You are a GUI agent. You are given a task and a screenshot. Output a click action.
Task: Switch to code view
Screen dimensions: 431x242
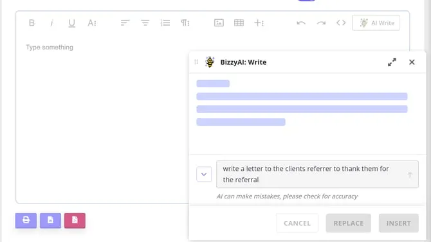[x=341, y=22]
